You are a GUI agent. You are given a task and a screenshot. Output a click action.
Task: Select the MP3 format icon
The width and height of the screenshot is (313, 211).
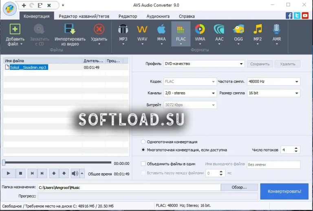click(123, 29)
